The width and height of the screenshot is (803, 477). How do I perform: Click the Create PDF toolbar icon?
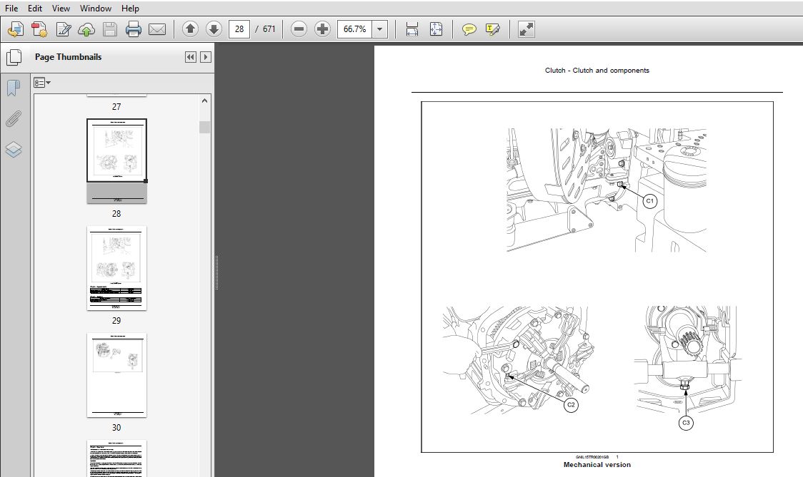[16, 29]
